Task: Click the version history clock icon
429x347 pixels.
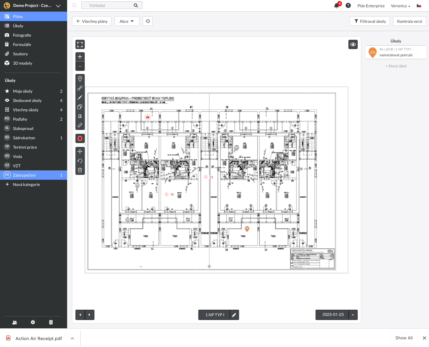Action: [148, 21]
